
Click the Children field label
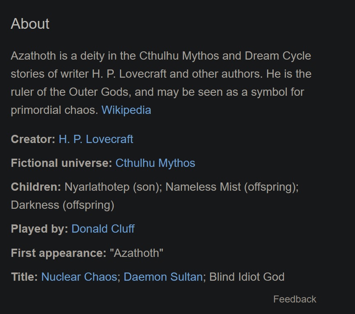[36, 187]
